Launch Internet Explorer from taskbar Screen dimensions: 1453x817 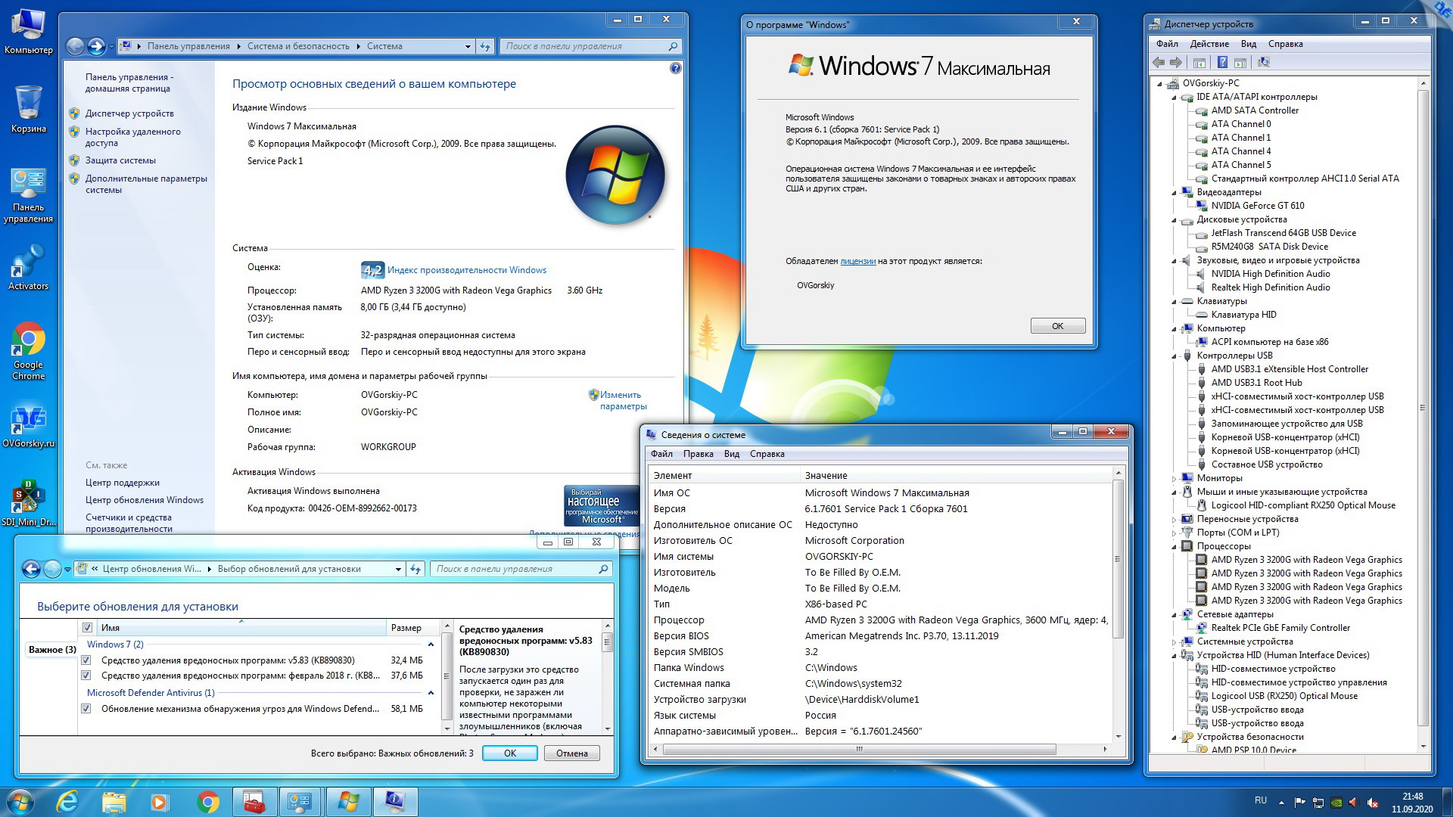pyautogui.click(x=68, y=802)
